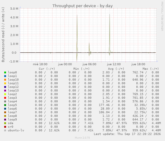
Task: Click the loop6 navy legend swatch
Action: coord(5,109)
